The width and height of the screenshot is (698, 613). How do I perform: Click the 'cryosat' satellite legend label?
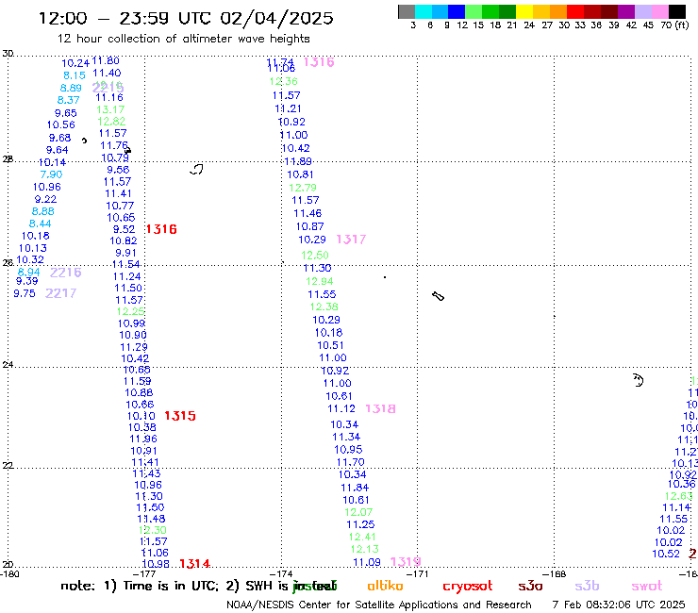coord(468,587)
